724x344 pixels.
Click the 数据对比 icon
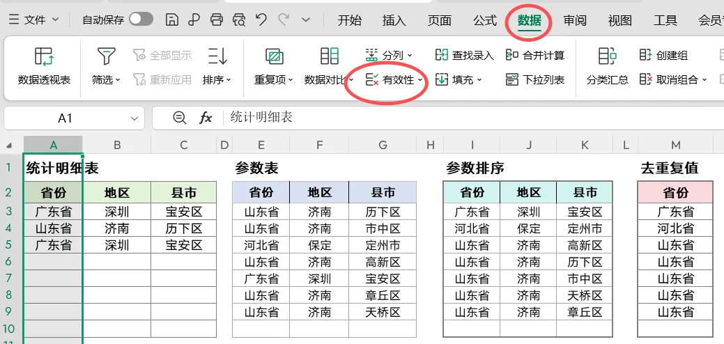[330, 56]
